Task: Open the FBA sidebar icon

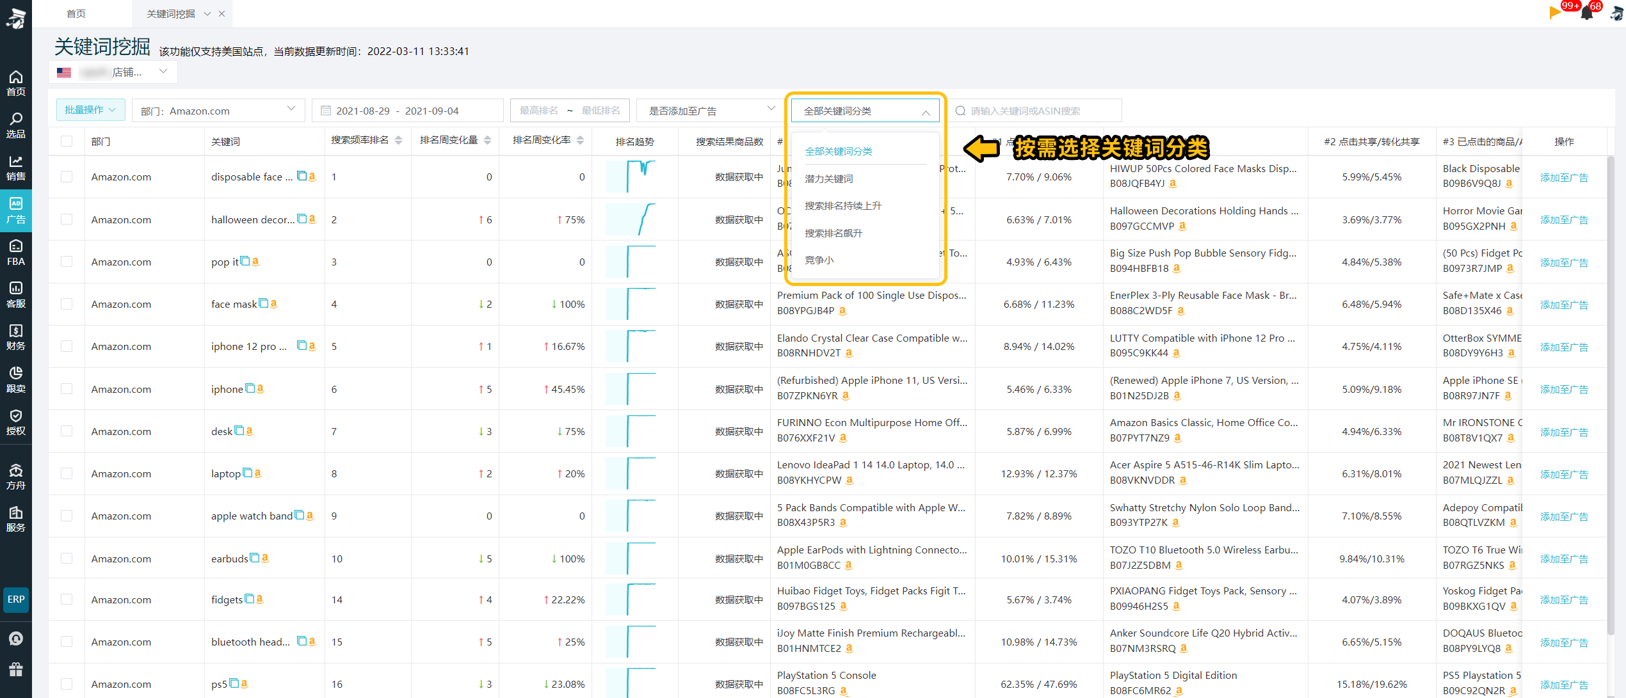Action: click(x=15, y=253)
